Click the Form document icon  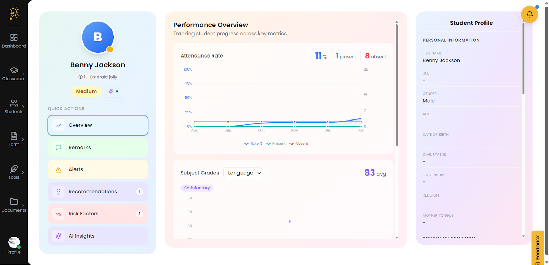[14, 136]
